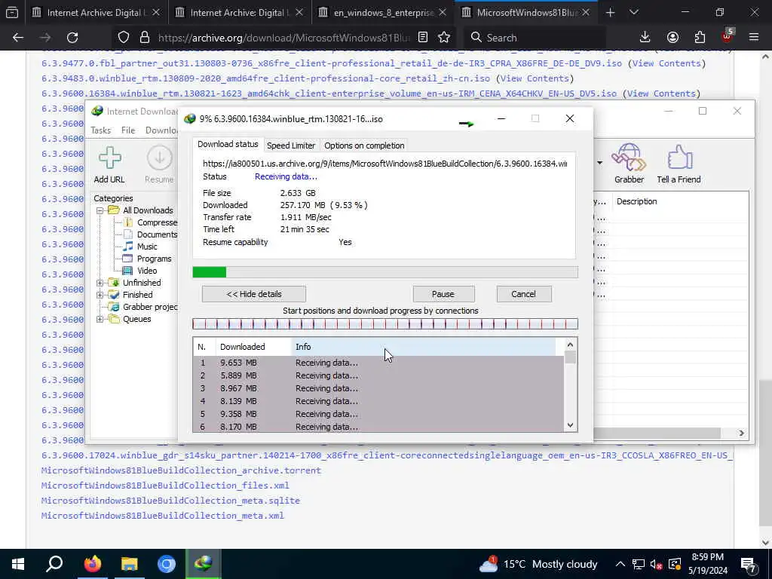Open Windows search from the taskbar
The image size is (772, 579).
coord(54,564)
